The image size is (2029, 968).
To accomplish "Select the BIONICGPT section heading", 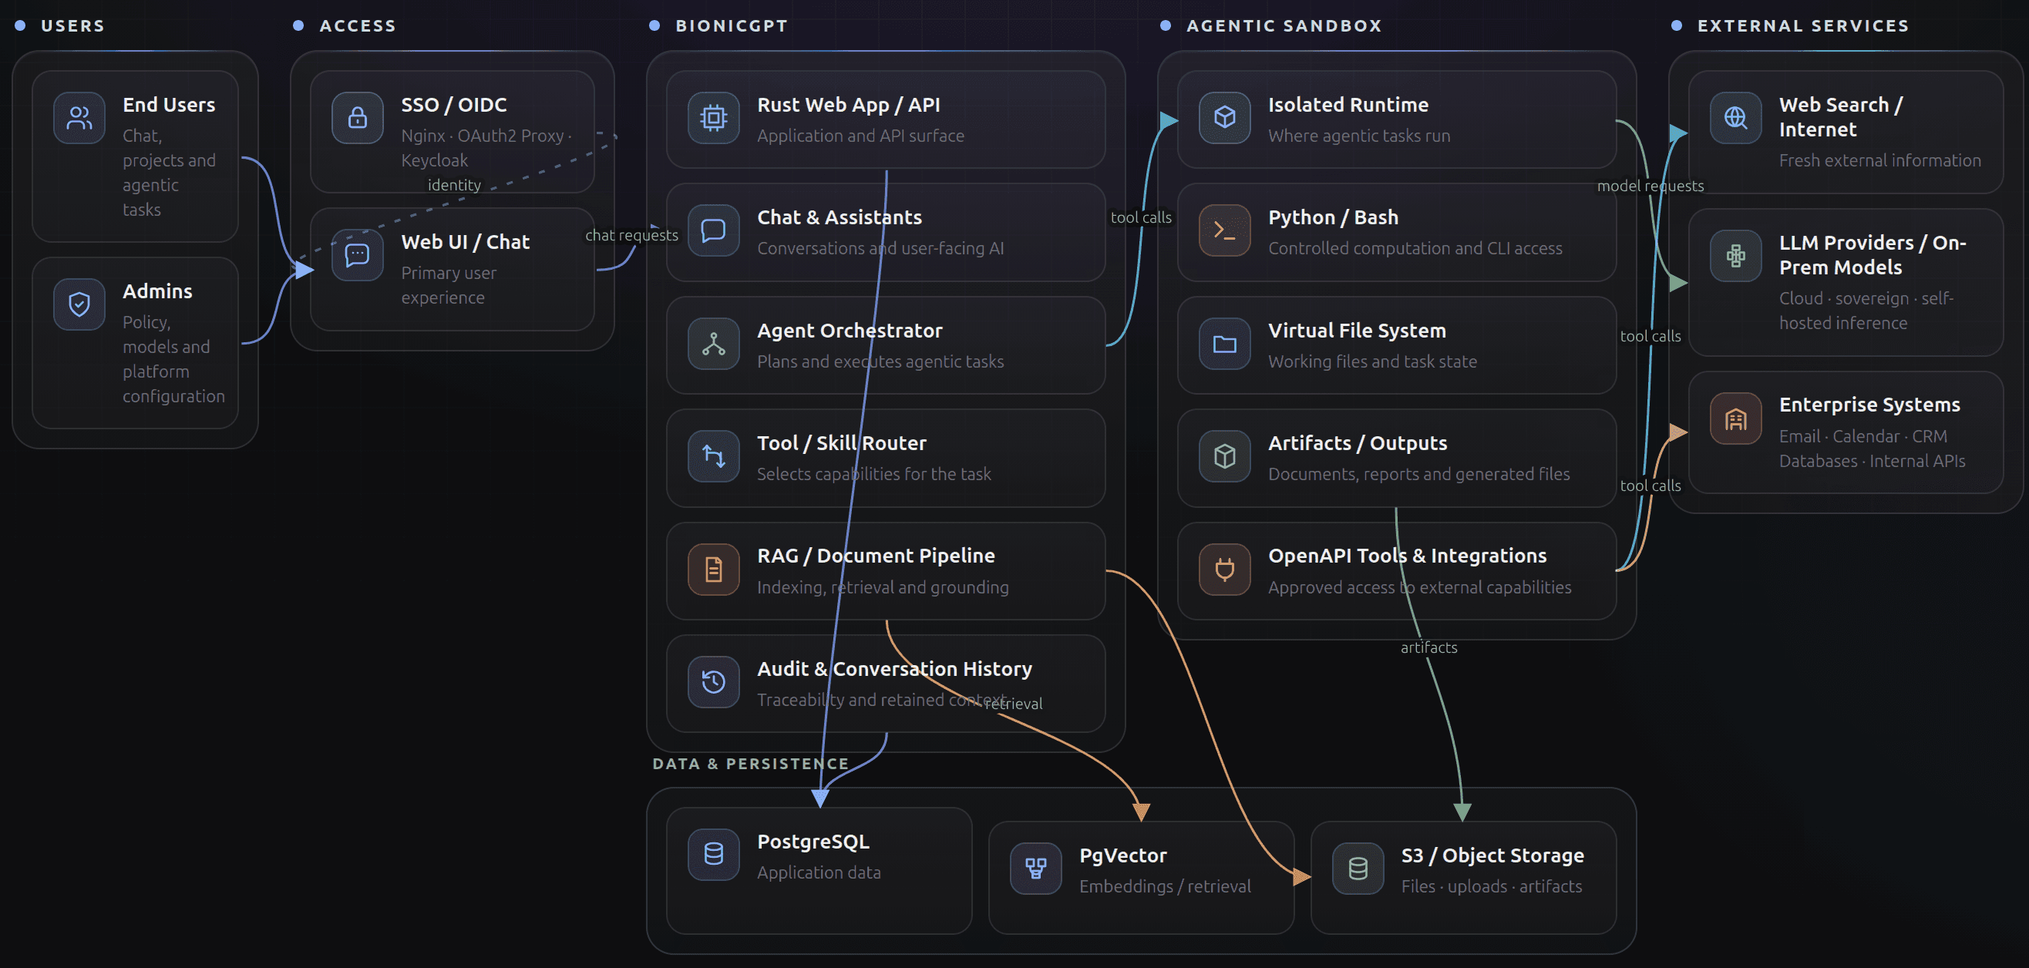I will tap(732, 26).
